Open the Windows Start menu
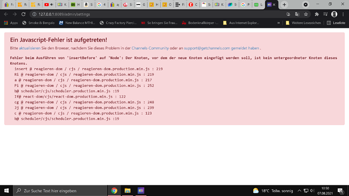Screen dimensions: 349x196 coord(7,190)
